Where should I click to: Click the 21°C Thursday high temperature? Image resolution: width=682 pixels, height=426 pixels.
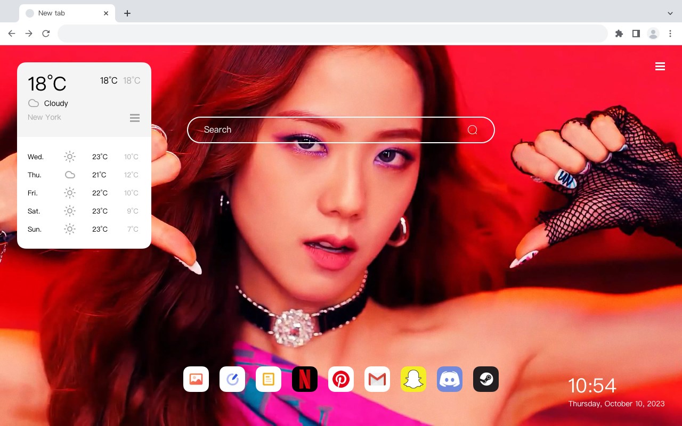pyautogui.click(x=99, y=175)
